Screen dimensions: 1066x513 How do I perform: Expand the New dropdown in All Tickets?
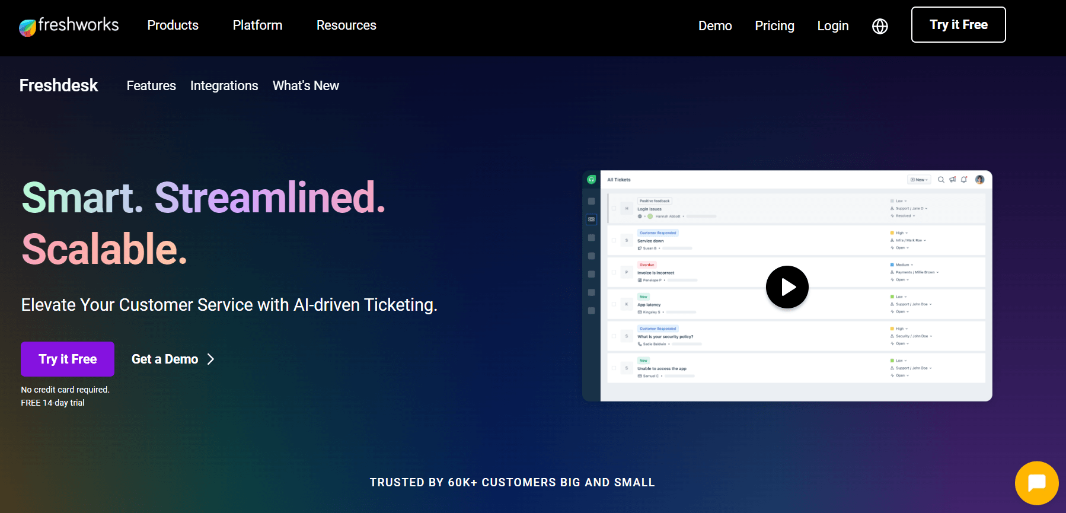(919, 180)
